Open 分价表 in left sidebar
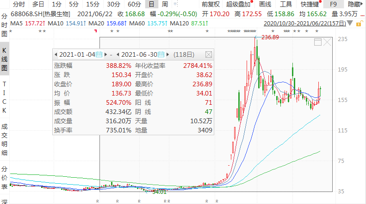This screenshot has height=204, width=366. [x=4, y=177]
